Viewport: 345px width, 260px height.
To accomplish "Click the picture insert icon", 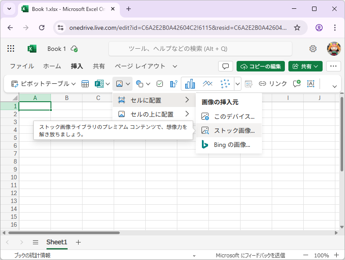I will (x=119, y=84).
